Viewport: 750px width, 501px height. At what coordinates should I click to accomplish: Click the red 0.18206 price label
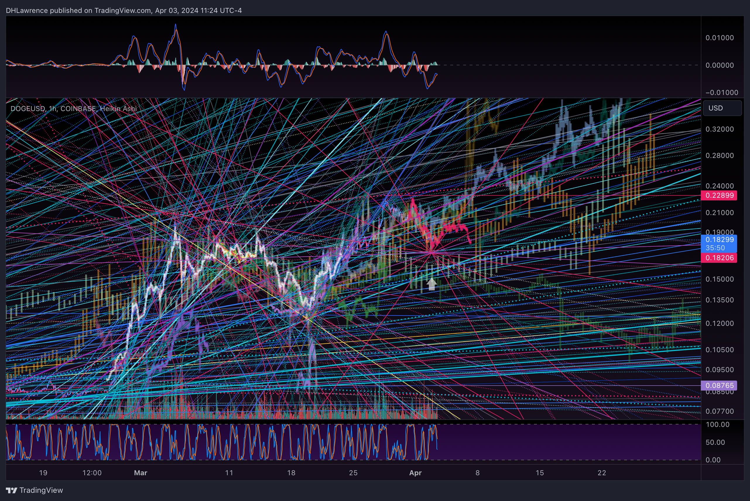coord(719,258)
